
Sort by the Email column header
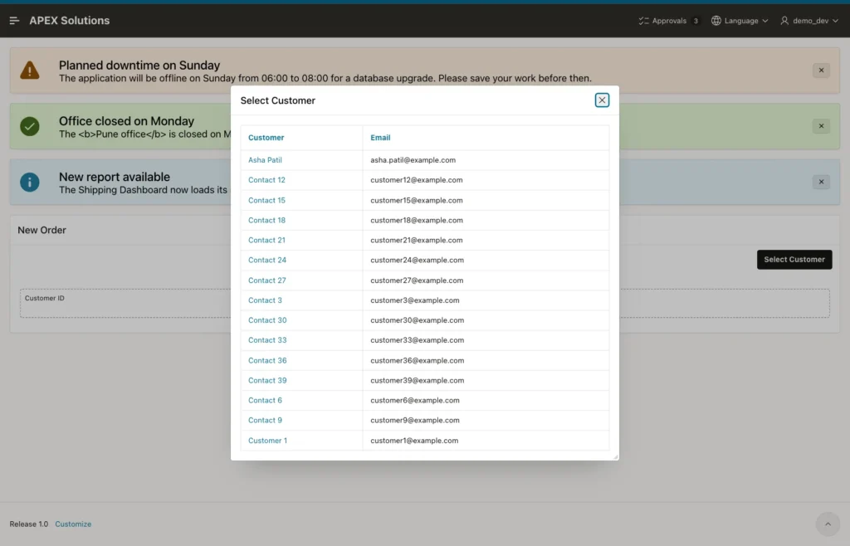pos(380,138)
